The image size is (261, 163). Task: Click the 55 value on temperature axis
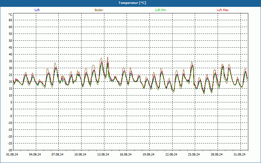click(10, 34)
